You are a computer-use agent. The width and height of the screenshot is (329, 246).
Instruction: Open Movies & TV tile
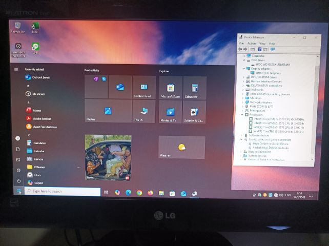pos(170,112)
